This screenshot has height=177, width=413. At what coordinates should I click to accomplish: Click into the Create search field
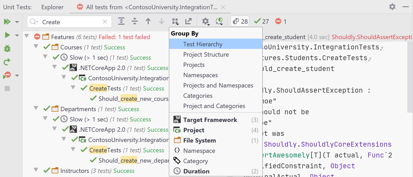pos(70,22)
